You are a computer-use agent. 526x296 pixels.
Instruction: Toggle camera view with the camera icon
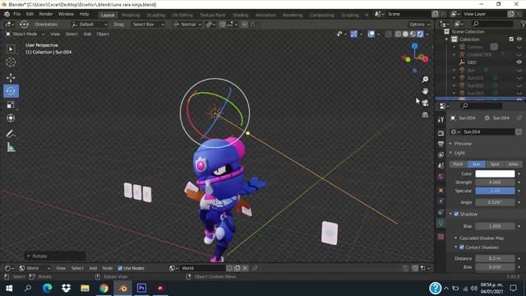(x=425, y=103)
